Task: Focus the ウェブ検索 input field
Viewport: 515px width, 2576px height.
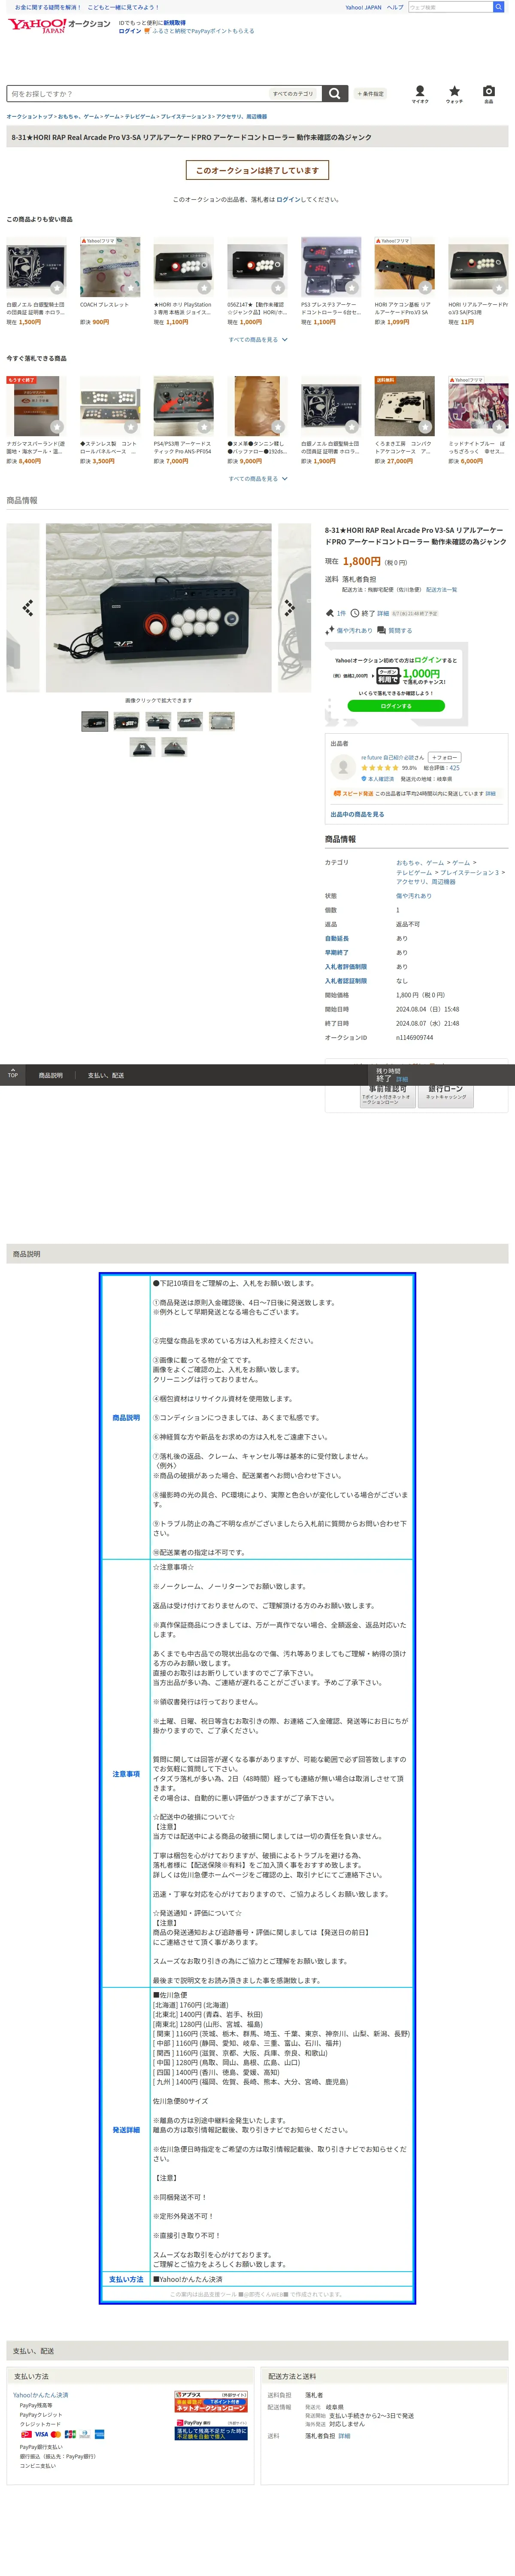Action: pos(450,7)
